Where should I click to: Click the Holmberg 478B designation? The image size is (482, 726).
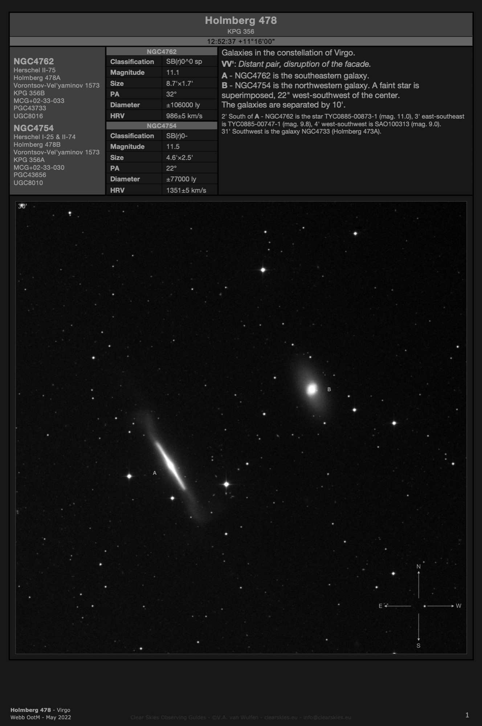[37, 144]
